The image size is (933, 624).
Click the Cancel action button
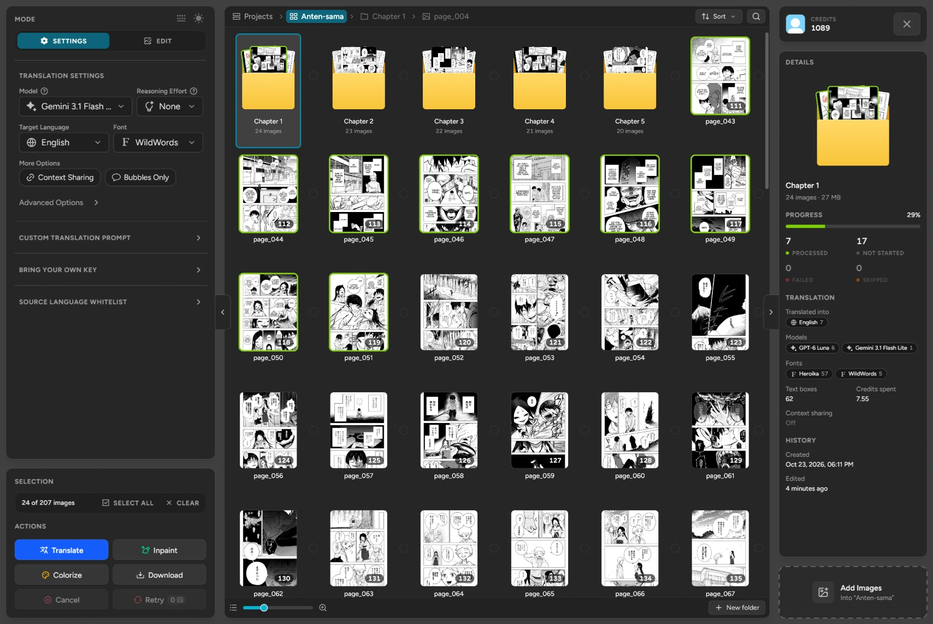click(62, 599)
